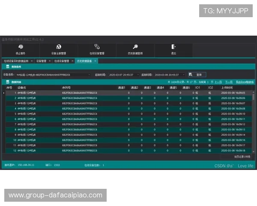257x206 pixels.
Task: Click server IP 192.168.30.11 in status bar
Action: pyautogui.click(x=26, y=165)
